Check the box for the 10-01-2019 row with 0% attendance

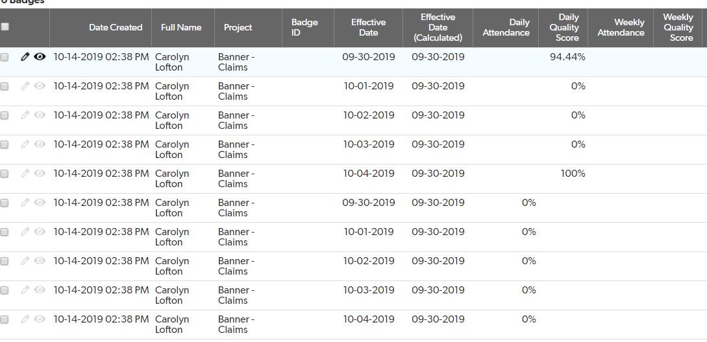(5, 233)
